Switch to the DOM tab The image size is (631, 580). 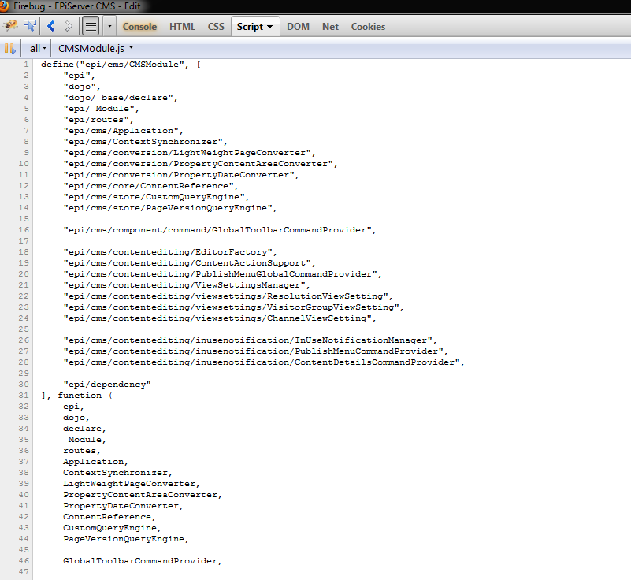(x=299, y=27)
